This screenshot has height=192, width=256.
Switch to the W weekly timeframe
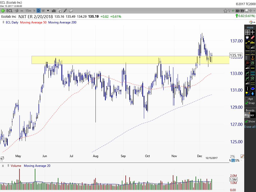(43, 11)
